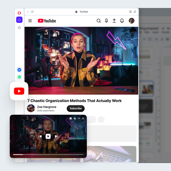The height and width of the screenshot is (171, 171).
Task: Open Messenger in the Opera sidebar
Action: [x=19, y=70]
